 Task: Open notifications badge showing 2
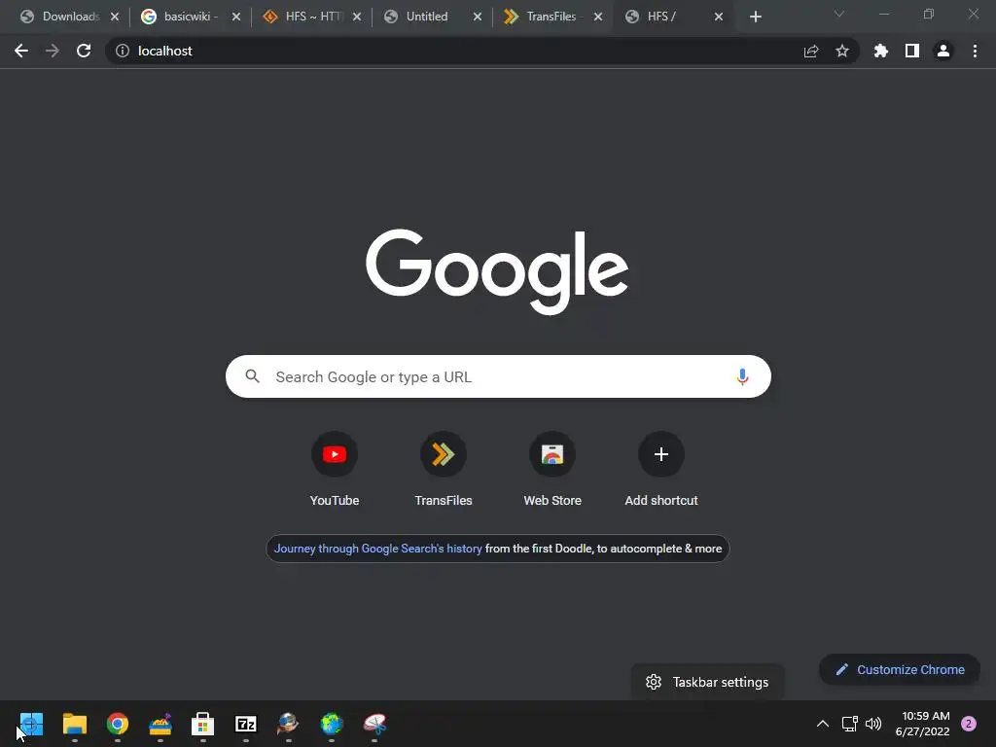969,724
